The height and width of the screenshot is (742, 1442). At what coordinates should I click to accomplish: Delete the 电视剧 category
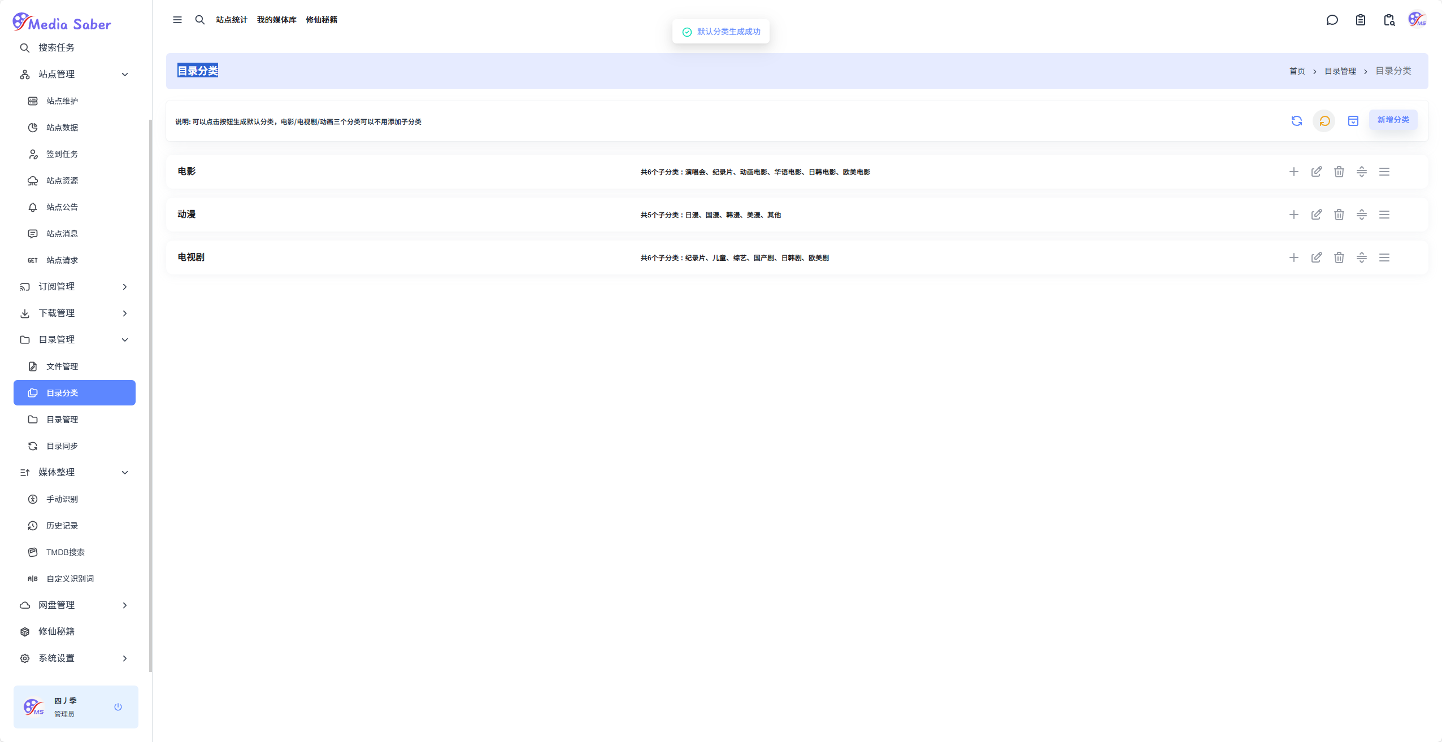[1339, 257]
